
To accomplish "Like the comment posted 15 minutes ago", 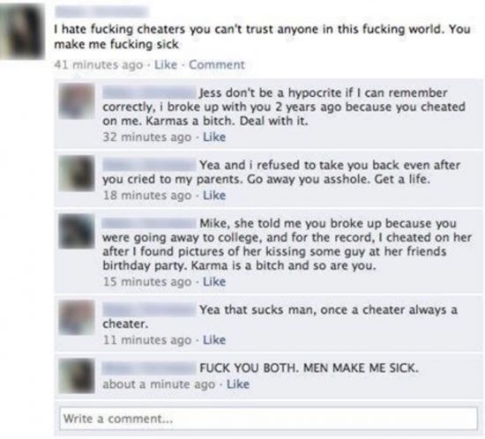I will click(214, 281).
